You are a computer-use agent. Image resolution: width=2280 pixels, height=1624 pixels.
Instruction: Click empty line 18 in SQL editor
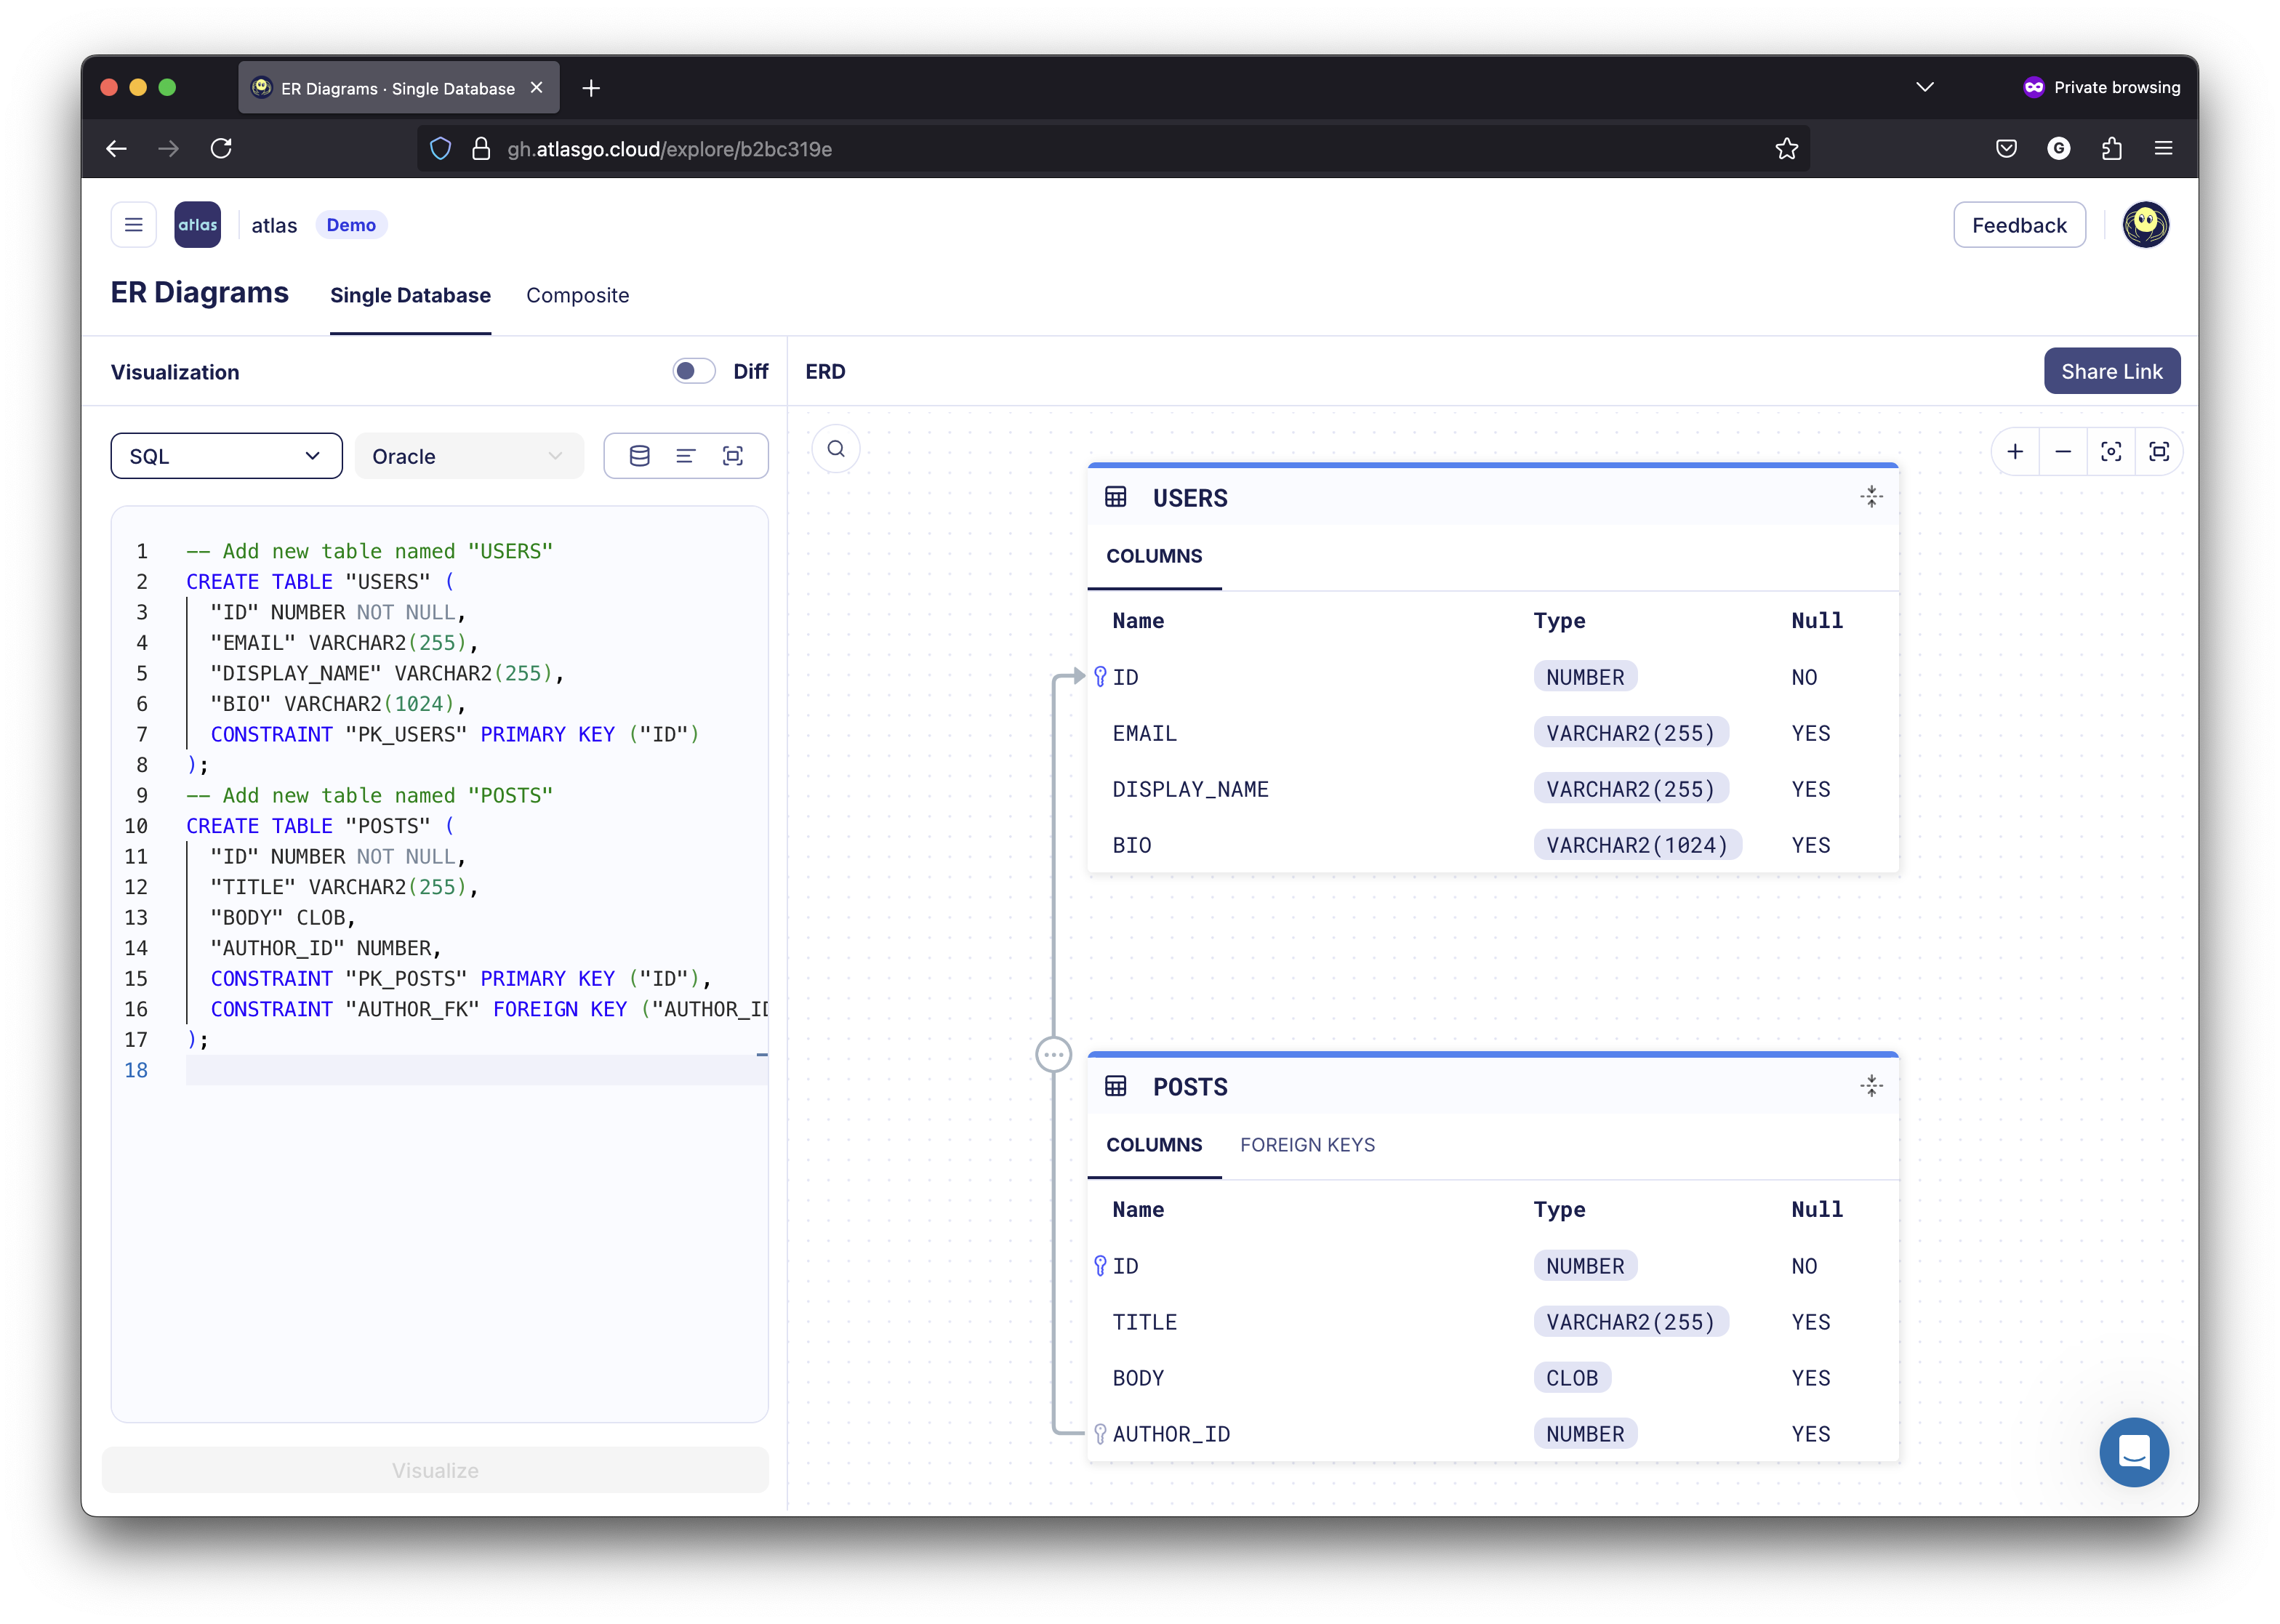pos(470,1070)
